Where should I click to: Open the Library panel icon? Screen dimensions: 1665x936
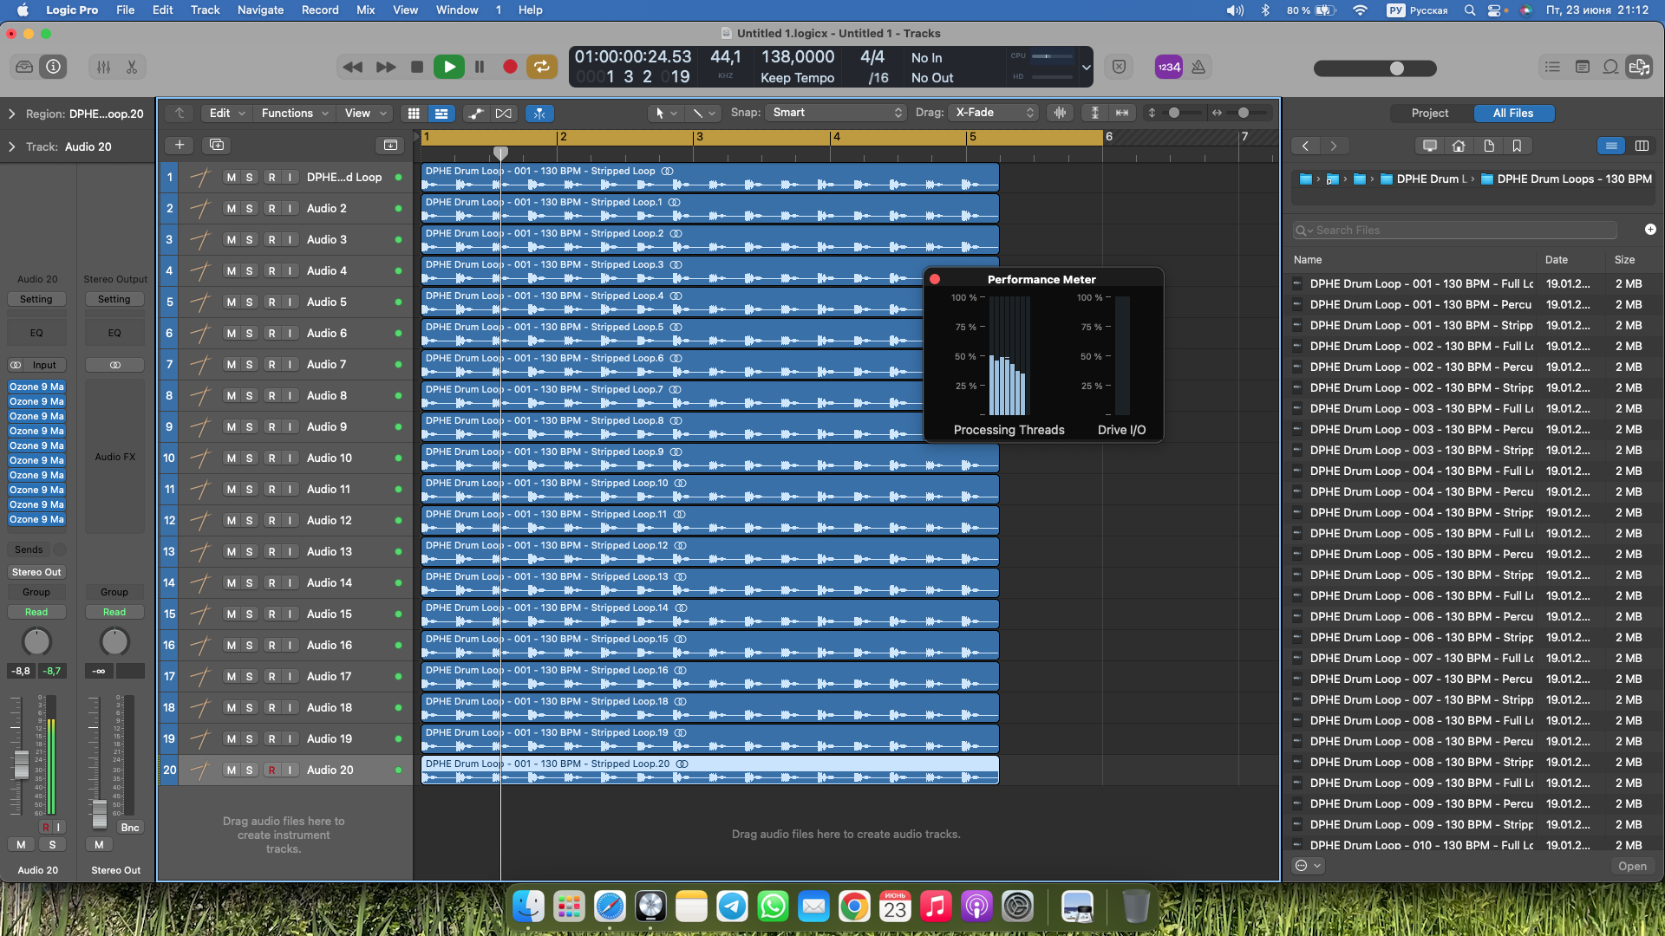[x=24, y=67]
